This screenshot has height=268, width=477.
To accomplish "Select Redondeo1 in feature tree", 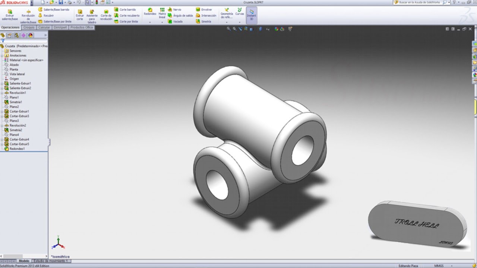I will click(14, 149).
